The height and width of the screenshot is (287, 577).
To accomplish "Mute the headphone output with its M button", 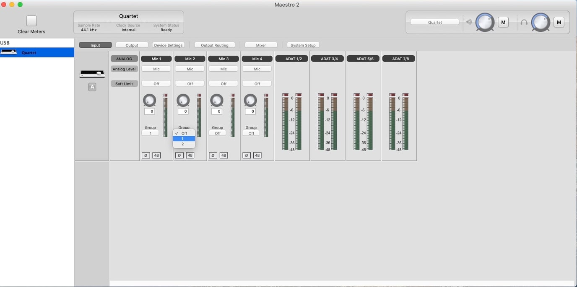I will [559, 22].
